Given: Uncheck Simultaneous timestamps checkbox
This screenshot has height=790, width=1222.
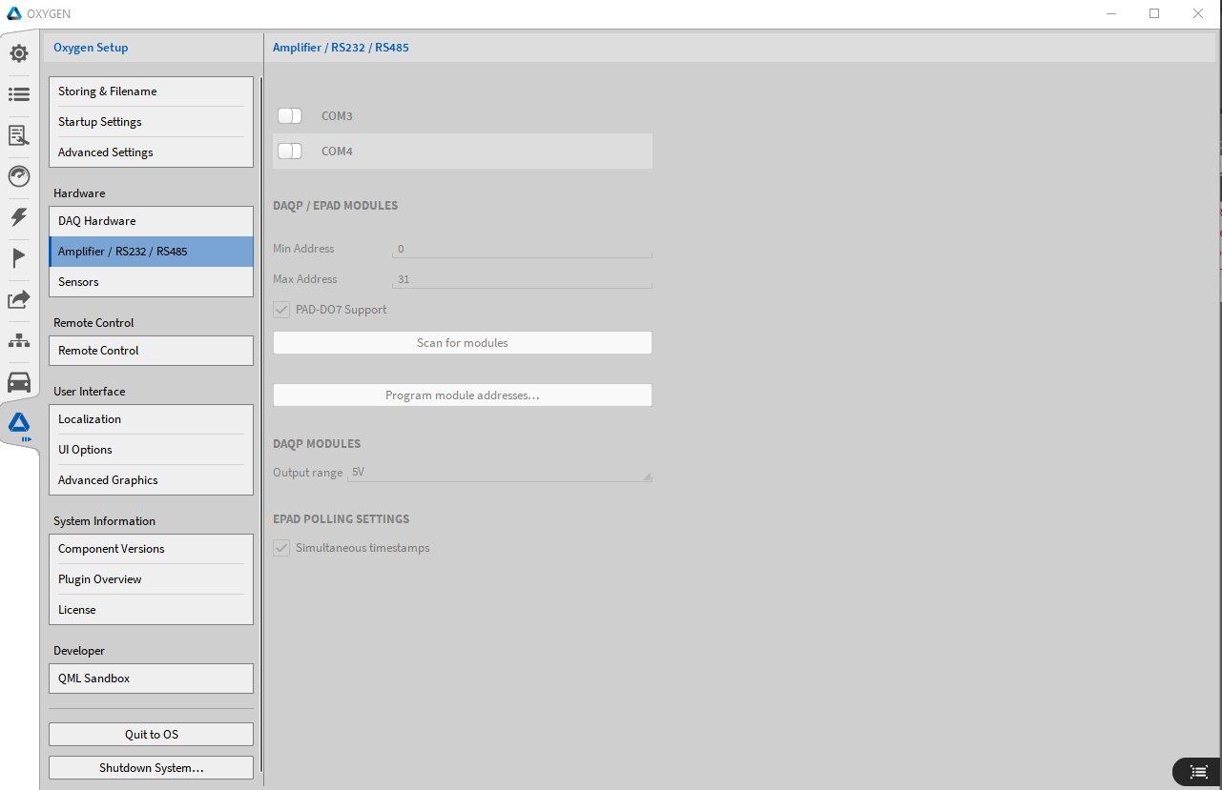Looking at the screenshot, I should 281,548.
